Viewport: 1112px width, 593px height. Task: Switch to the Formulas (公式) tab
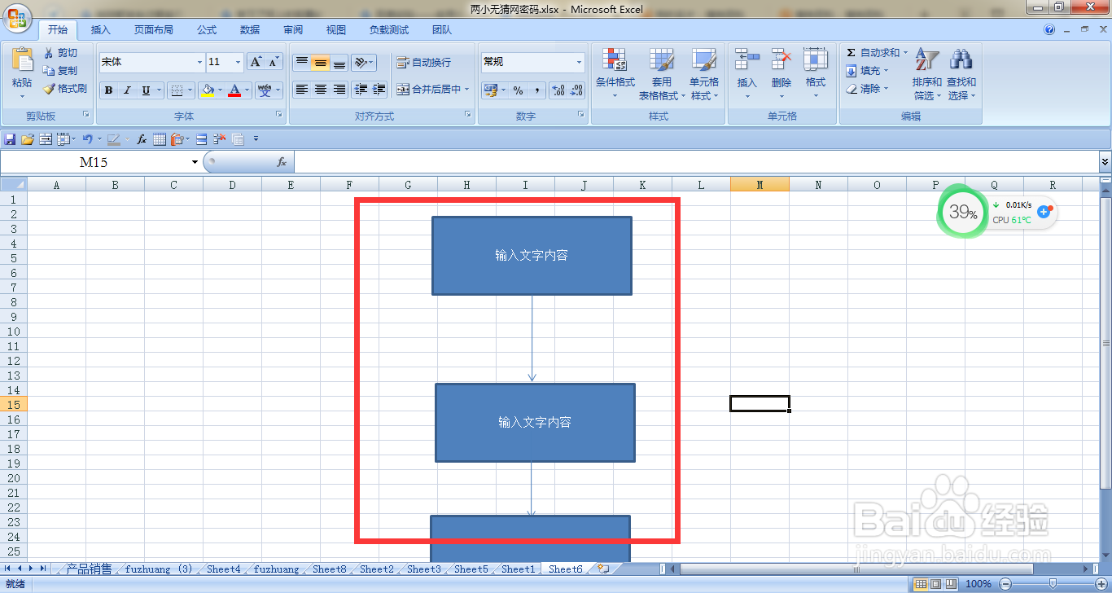click(207, 30)
